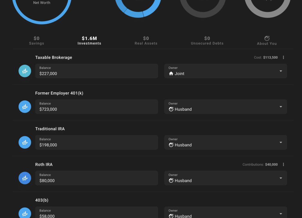Click the face icon in Roth IRA owner
The width and height of the screenshot is (302, 218).
pos(171,181)
